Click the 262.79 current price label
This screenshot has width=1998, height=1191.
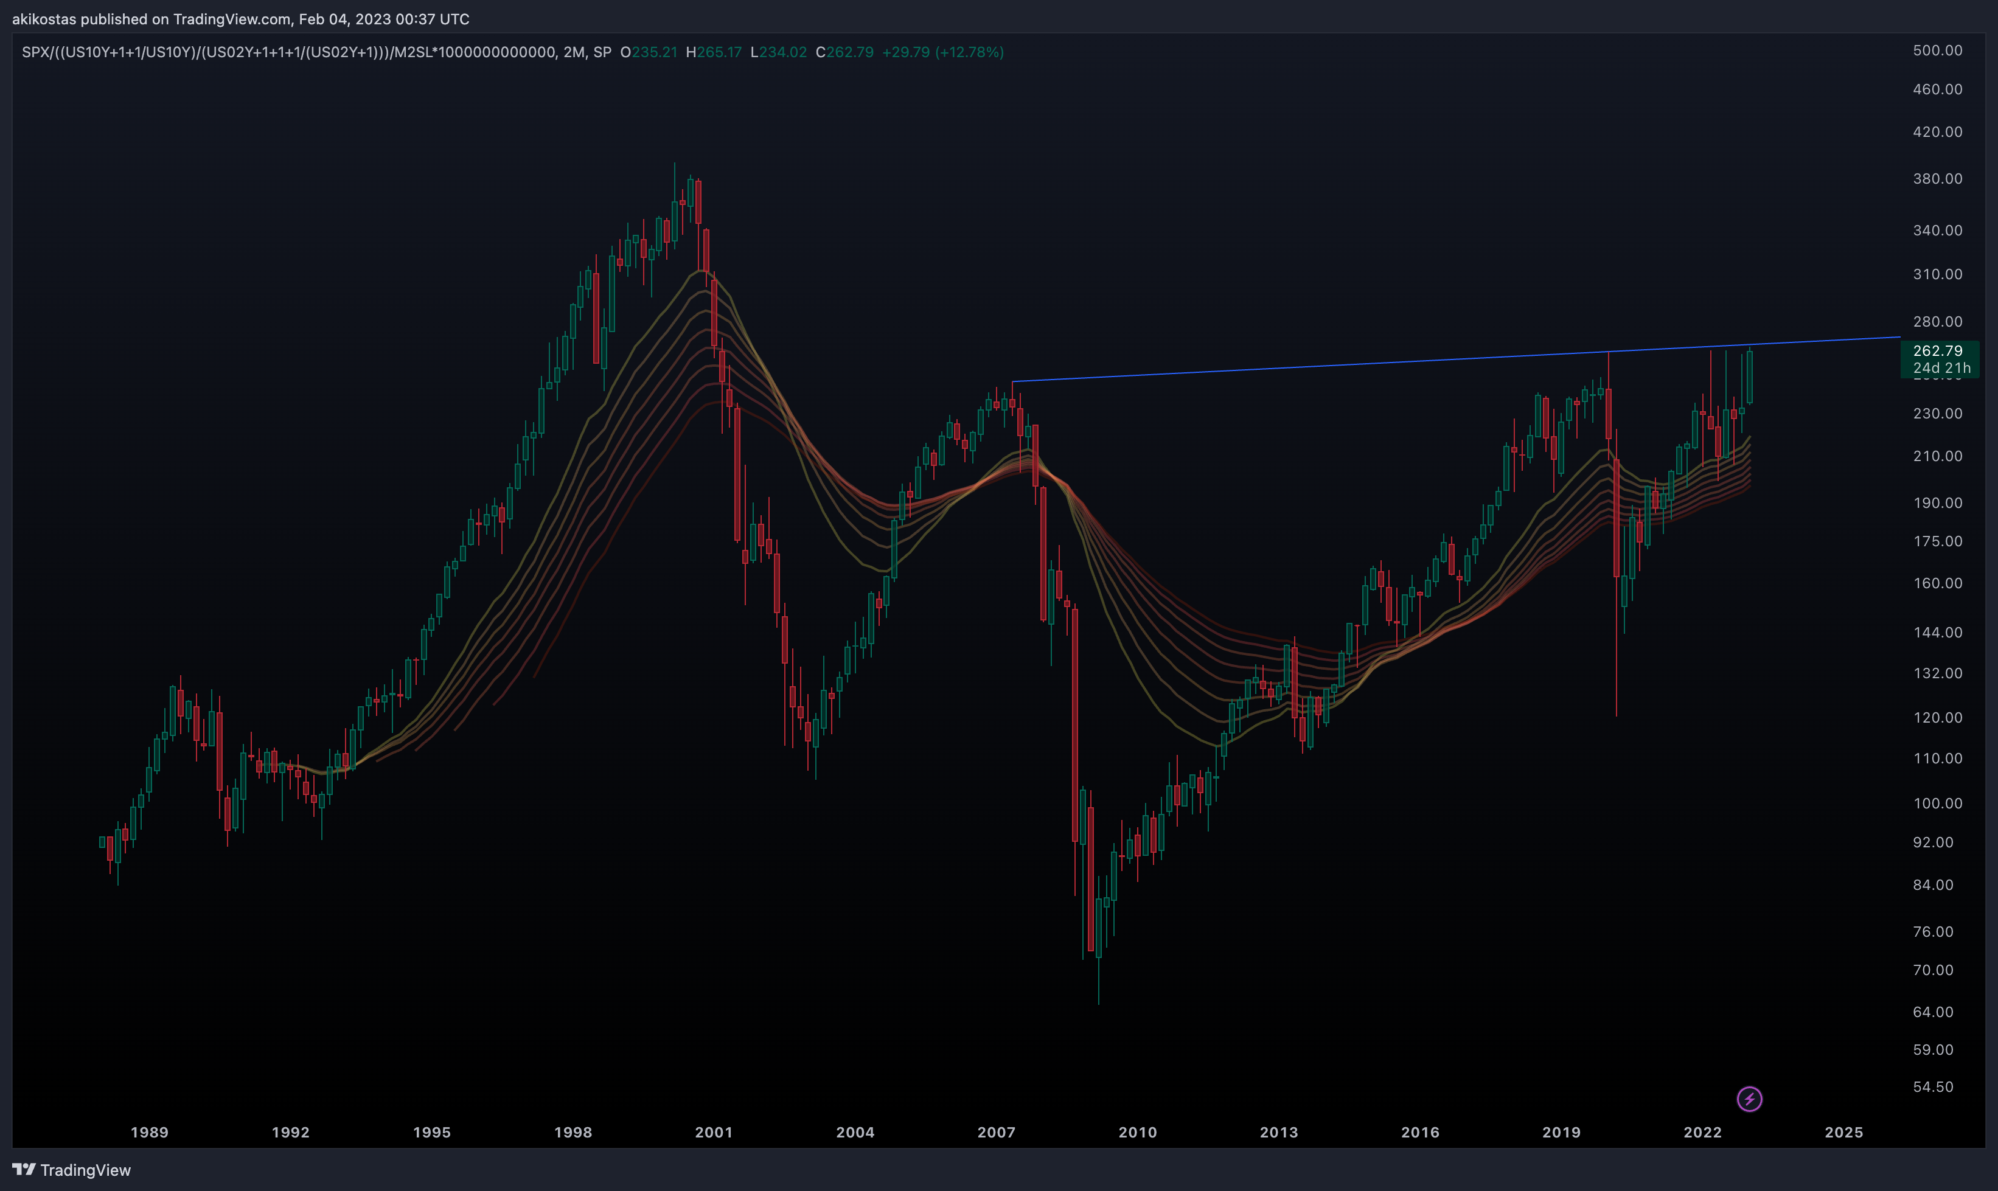pos(1938,351)
